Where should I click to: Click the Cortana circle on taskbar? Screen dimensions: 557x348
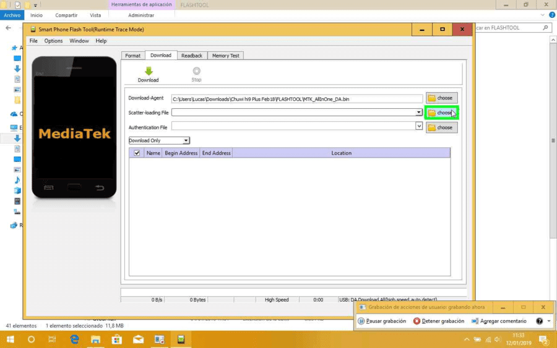tap(32, 339)
